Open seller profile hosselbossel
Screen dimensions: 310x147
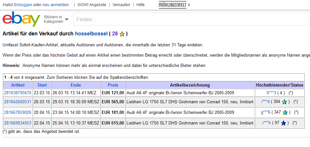tap(91, 34)
